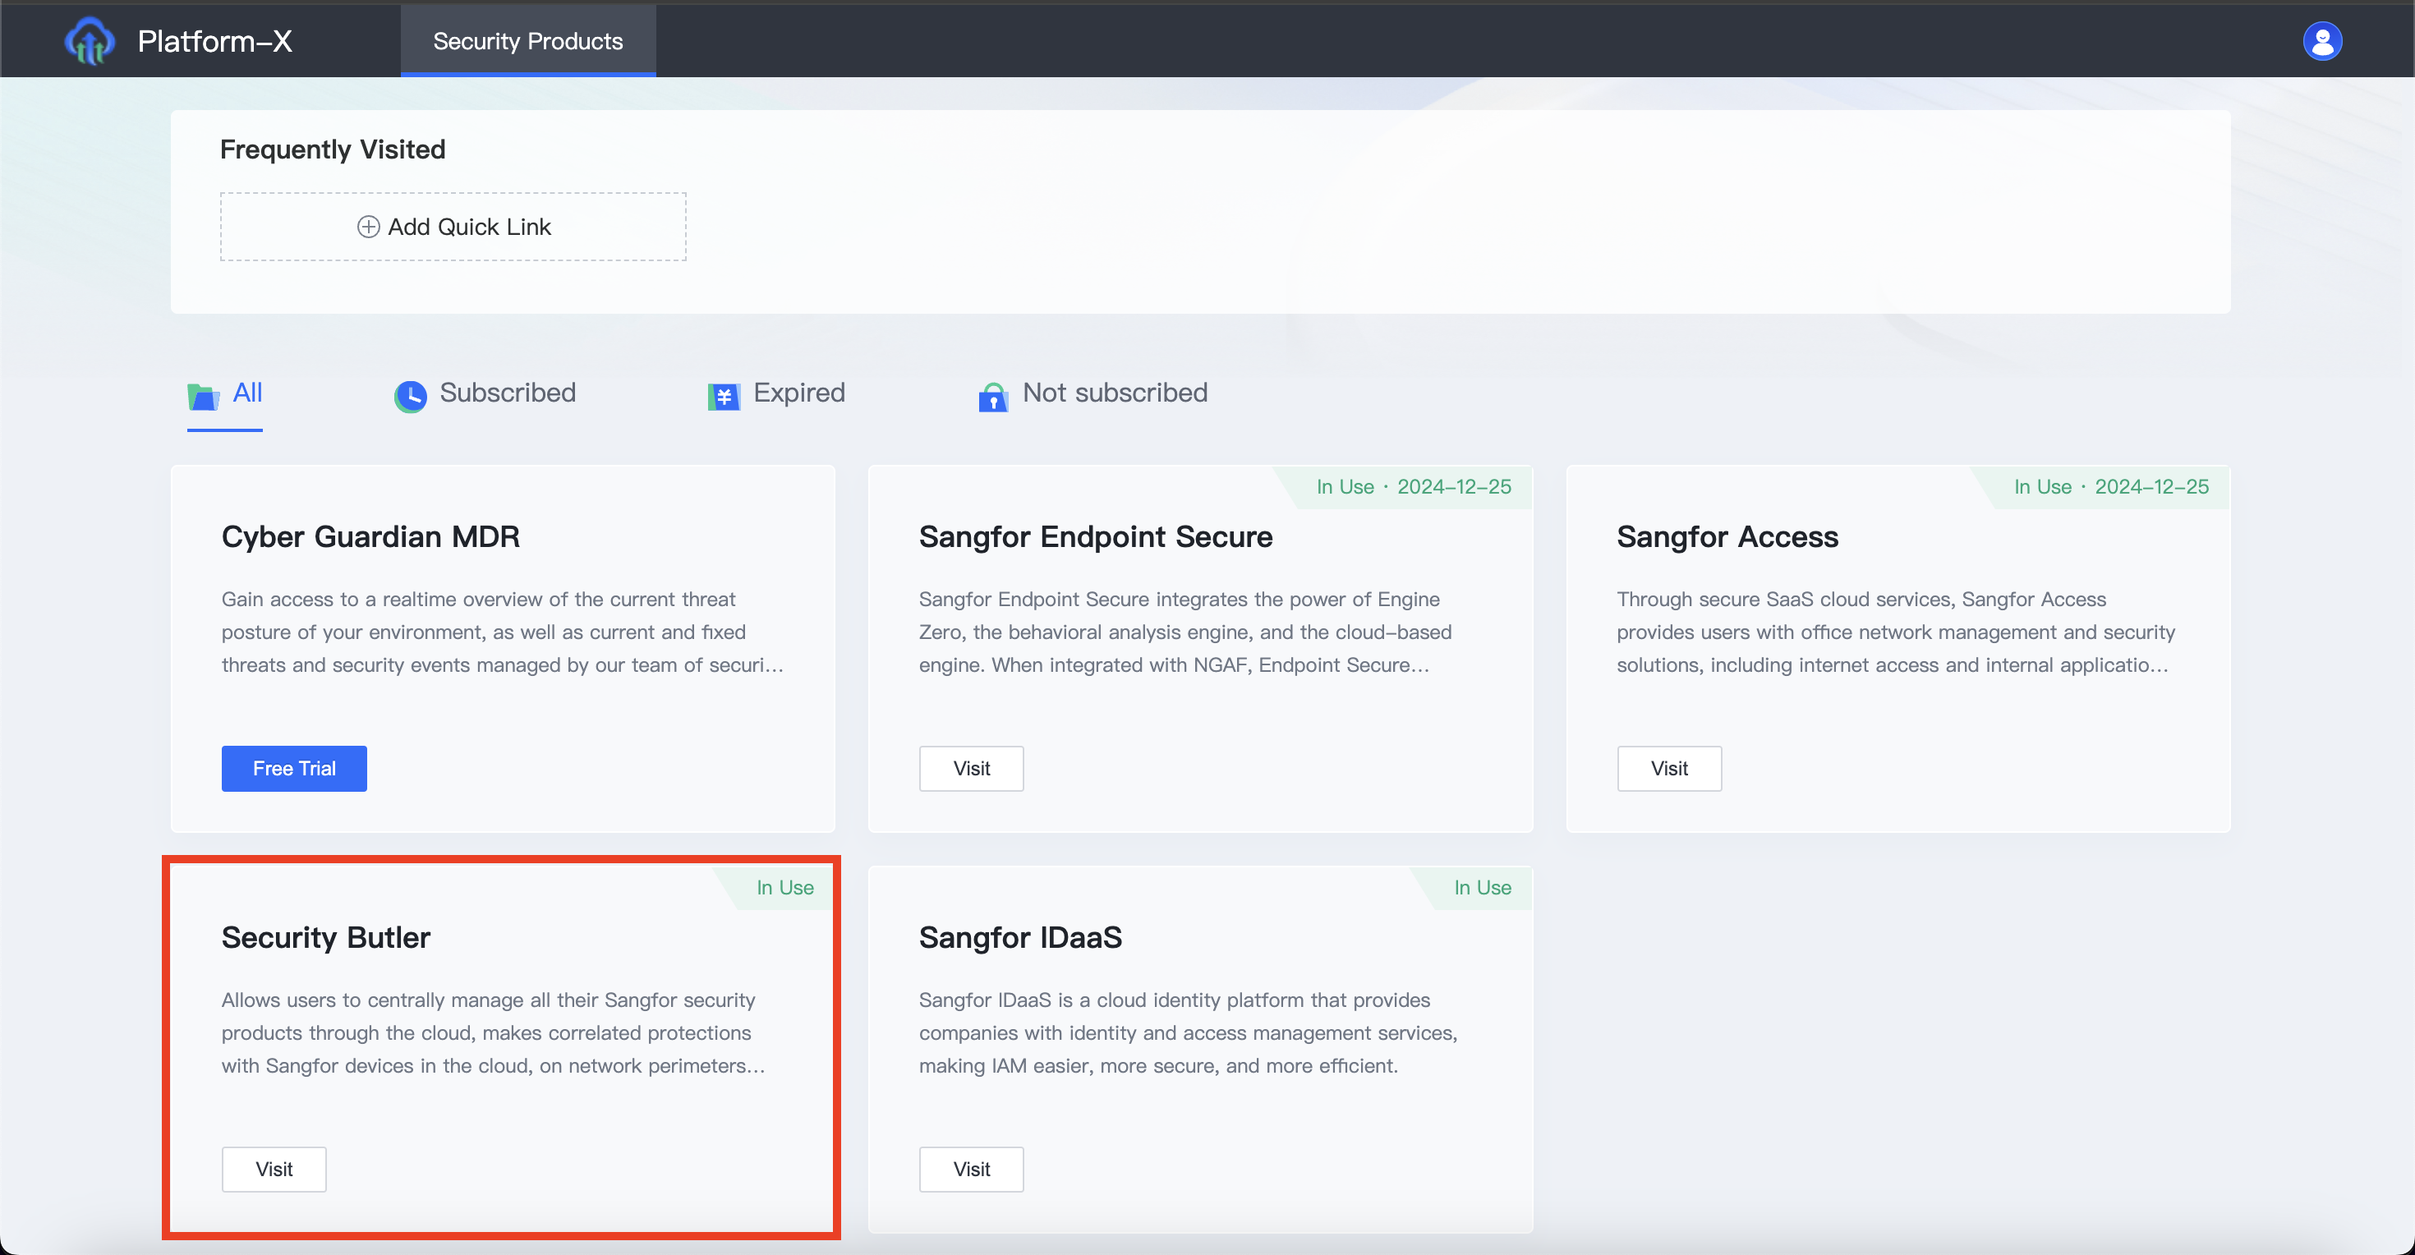Image resolution: width=2415 pixels, height=1255 pixels.
Task: Click the Security Butler description text
Action: click(x=493, y=1033)
